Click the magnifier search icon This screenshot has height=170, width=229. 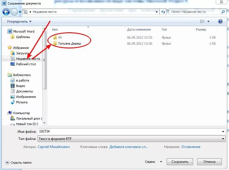click(223, 12)
